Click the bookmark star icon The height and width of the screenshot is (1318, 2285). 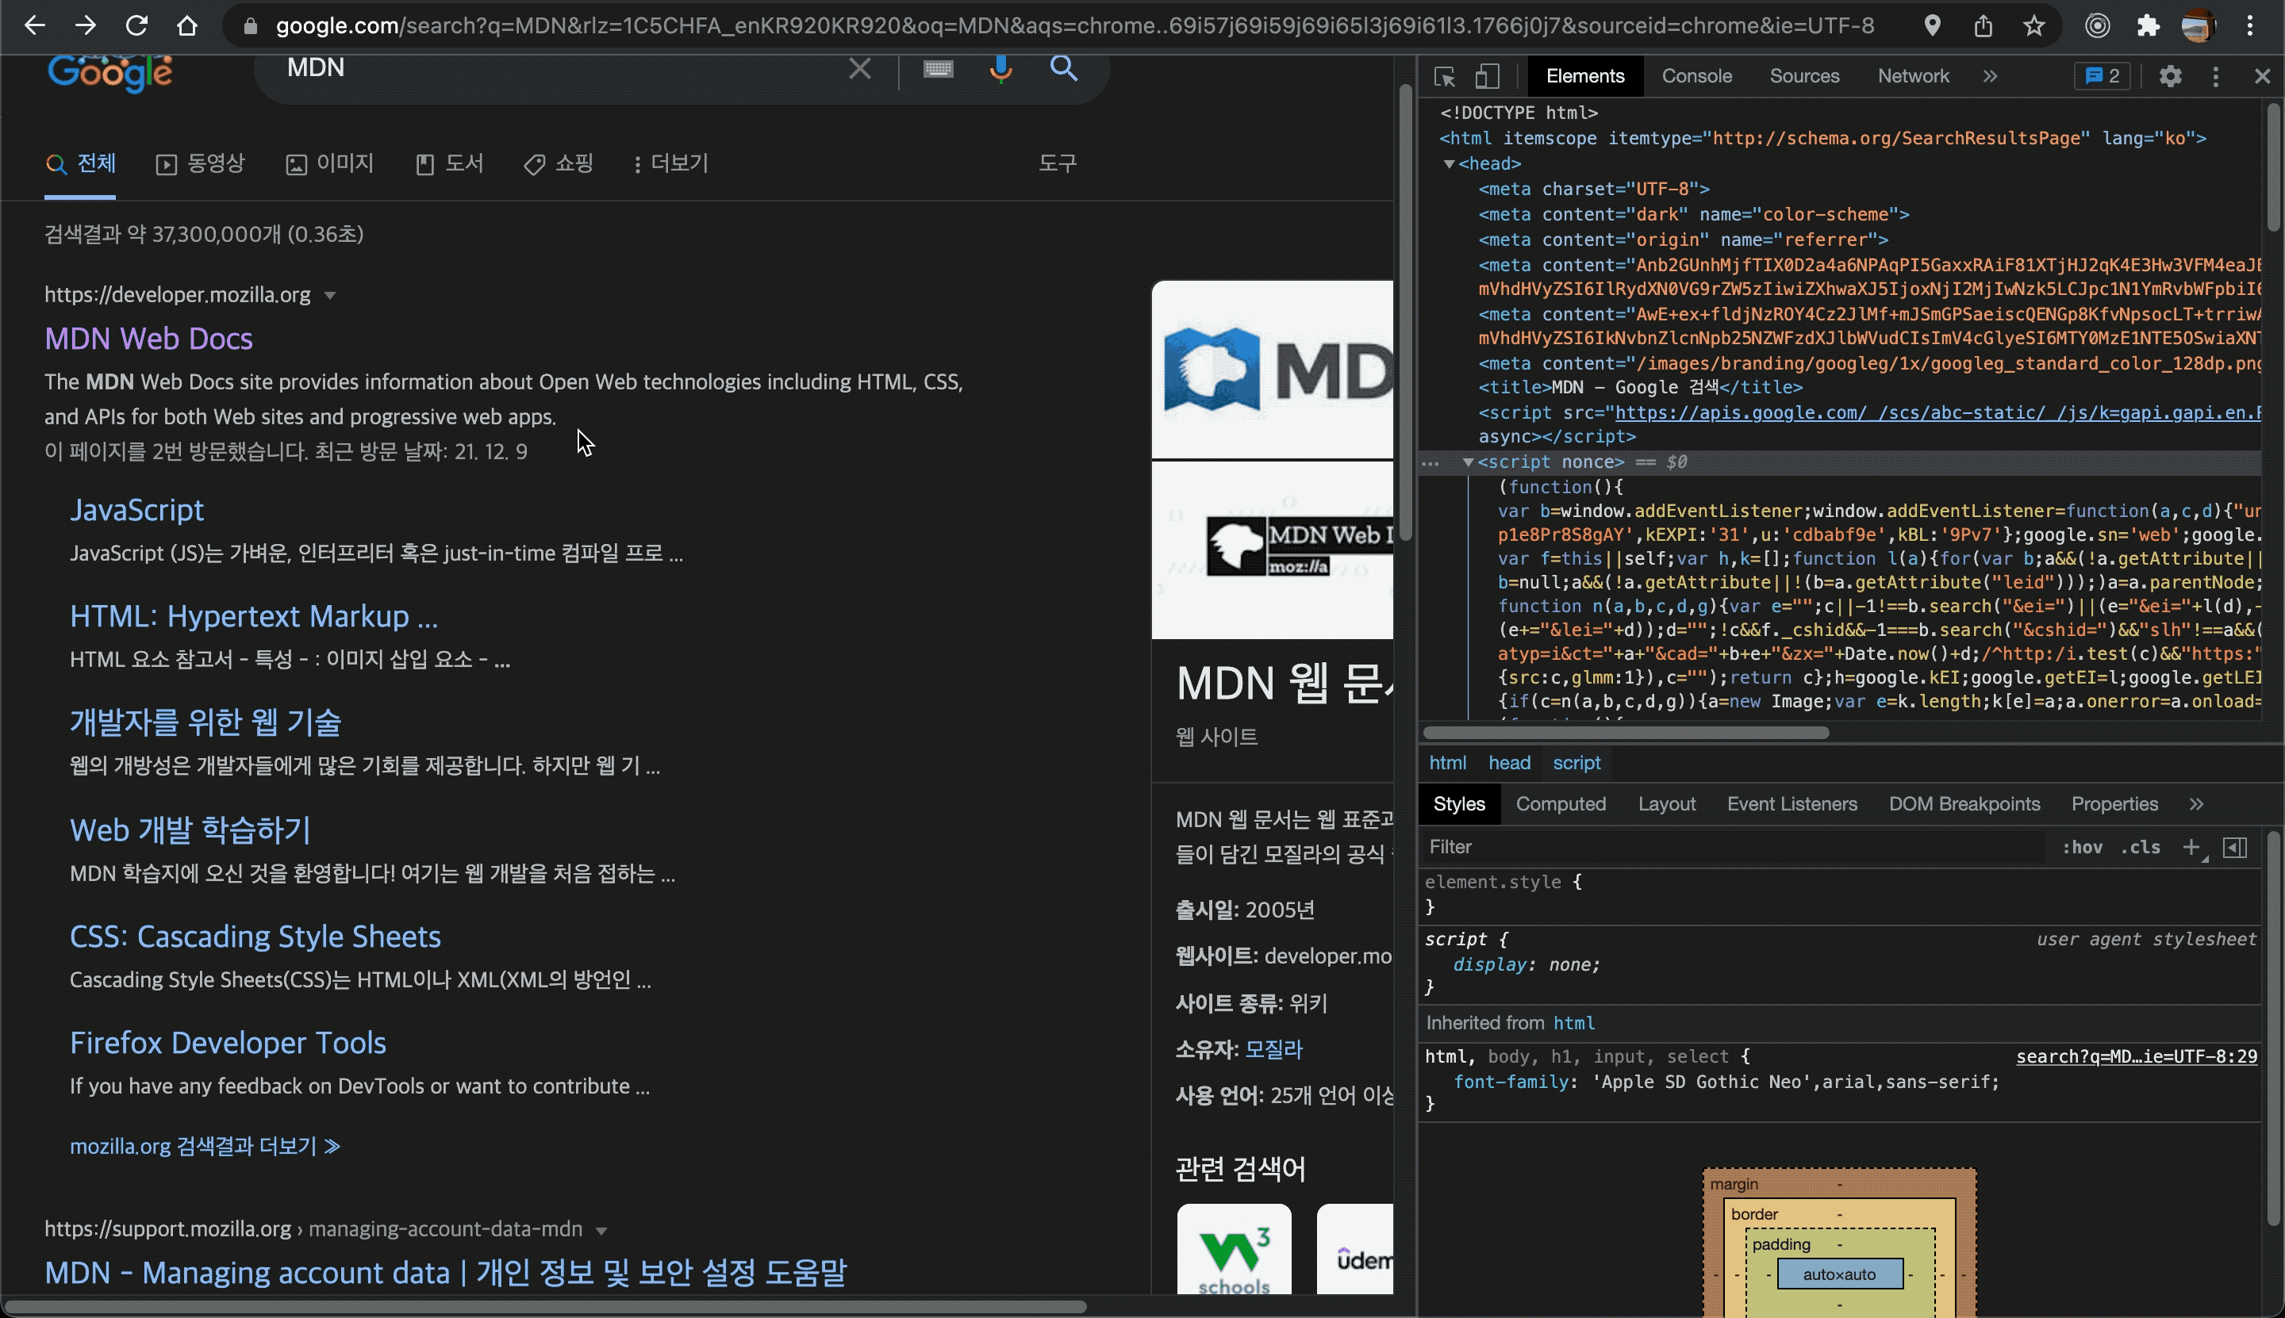coord(2034,25)
